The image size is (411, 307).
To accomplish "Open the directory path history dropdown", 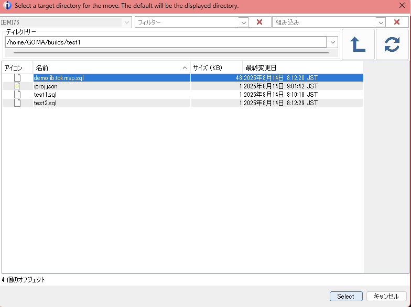I will coord(332,42).
